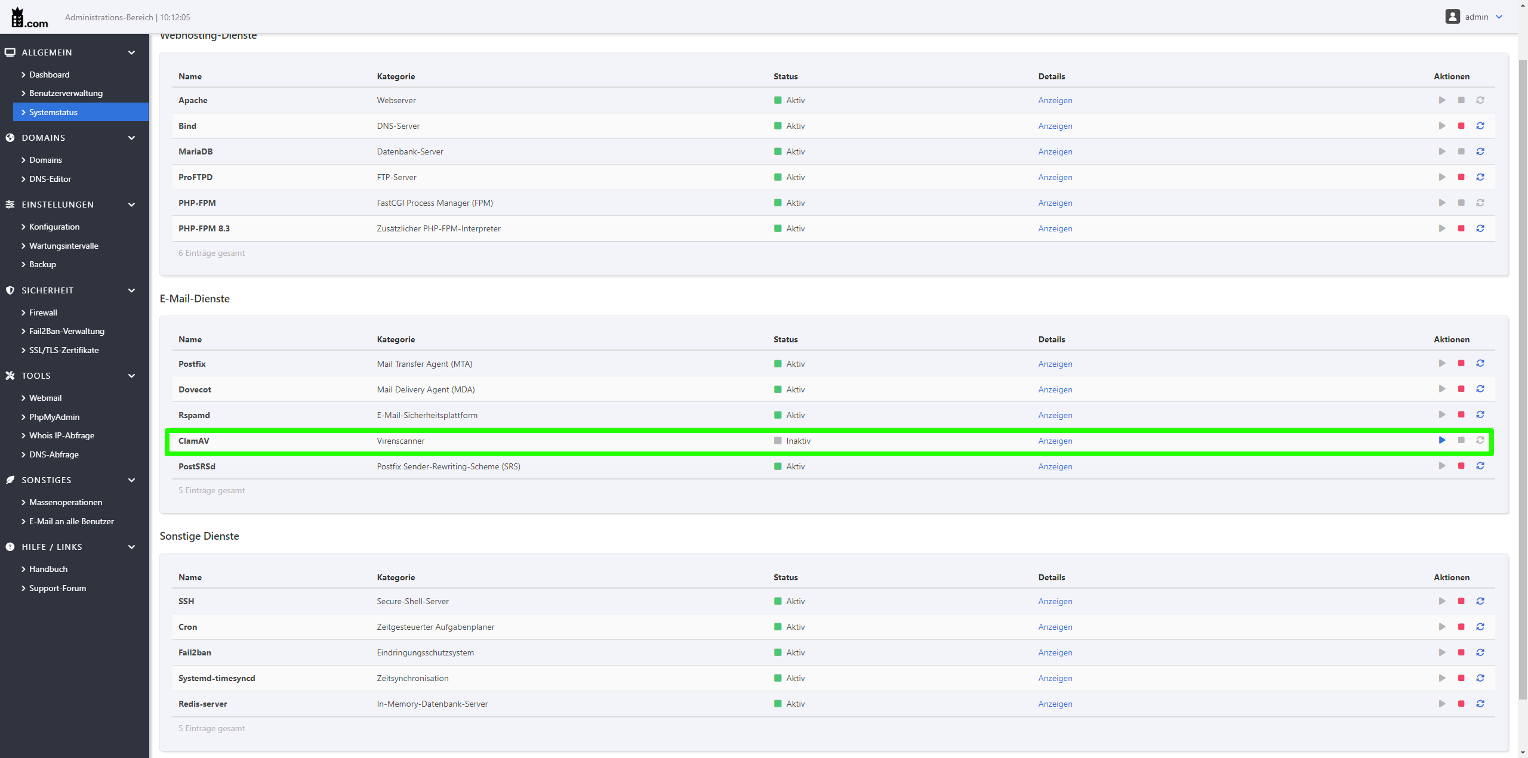Show details via Anzeigen for Apache
1528x758 pixels.
1055,100
